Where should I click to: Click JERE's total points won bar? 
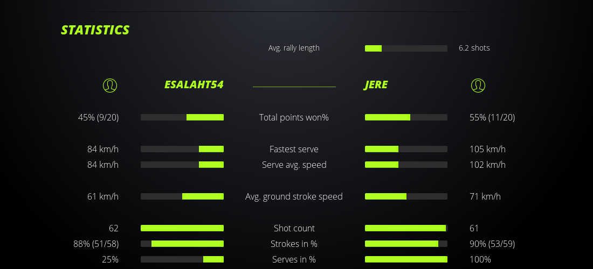[x=406, y=117]
